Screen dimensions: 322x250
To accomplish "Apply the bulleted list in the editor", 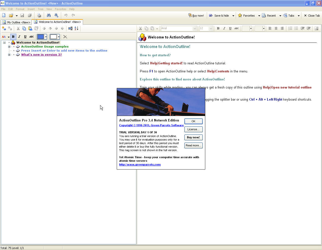I will tap(296, 28).
